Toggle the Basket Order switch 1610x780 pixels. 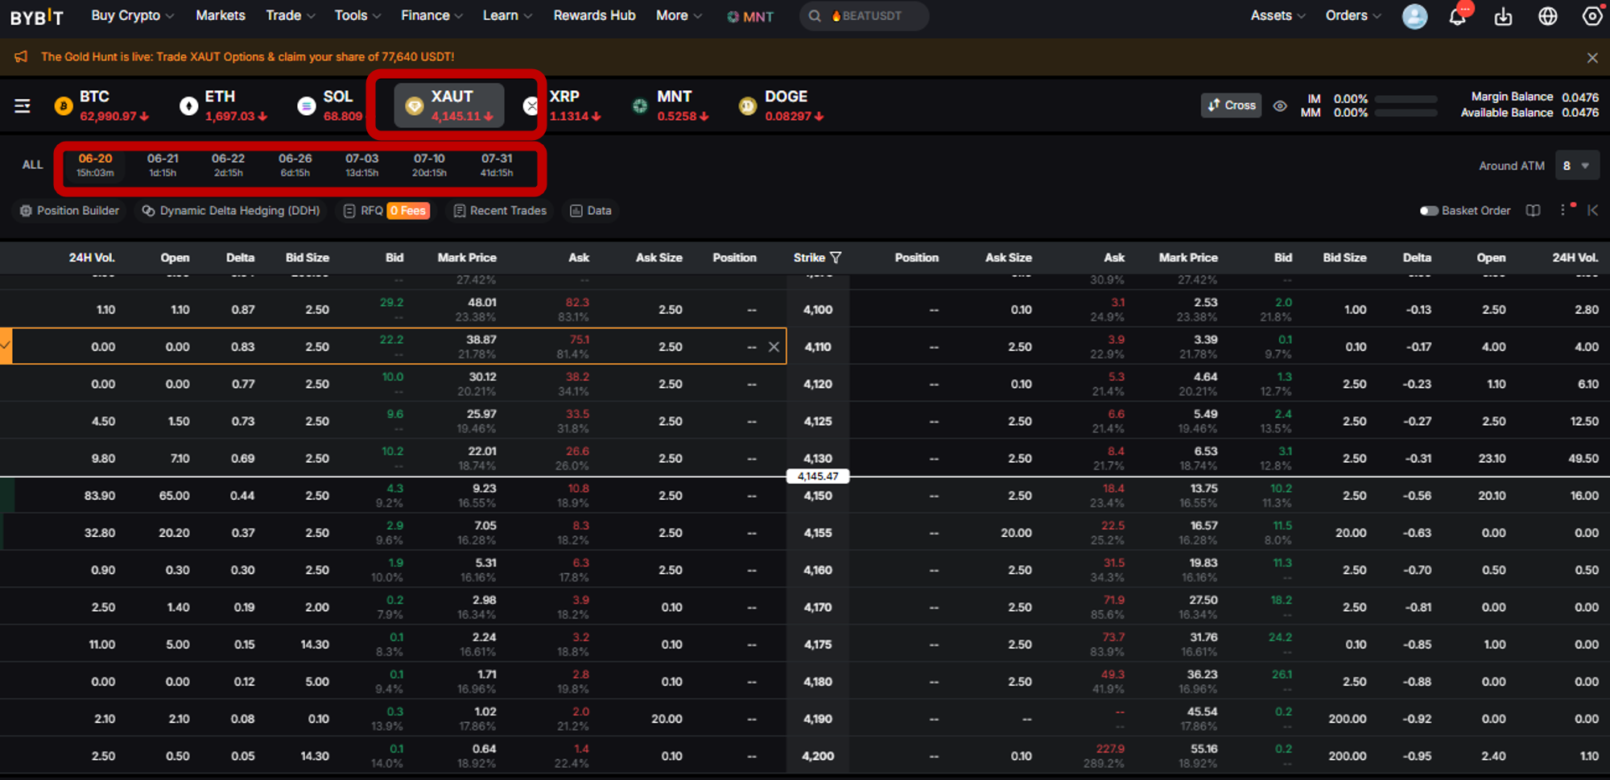1429,211
